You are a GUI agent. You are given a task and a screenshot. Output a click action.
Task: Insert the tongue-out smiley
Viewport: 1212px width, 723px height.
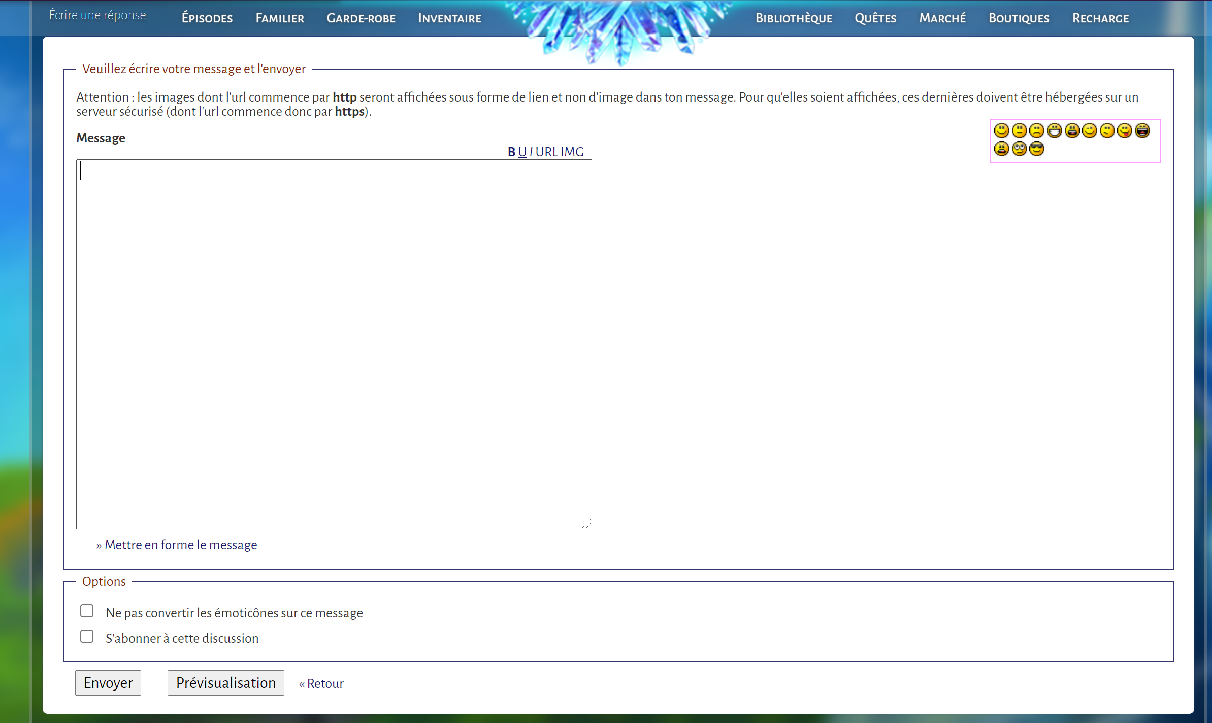tap(1125, 130)
